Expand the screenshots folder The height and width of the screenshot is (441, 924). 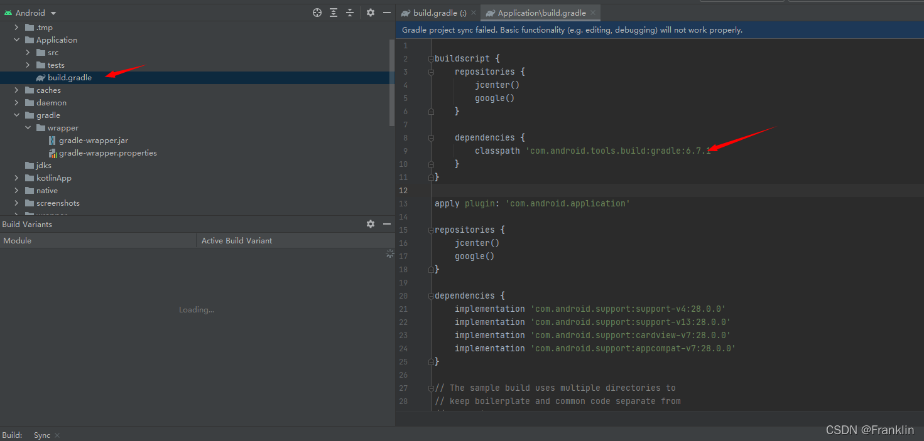pyautogui.click(x=17, y=203)
